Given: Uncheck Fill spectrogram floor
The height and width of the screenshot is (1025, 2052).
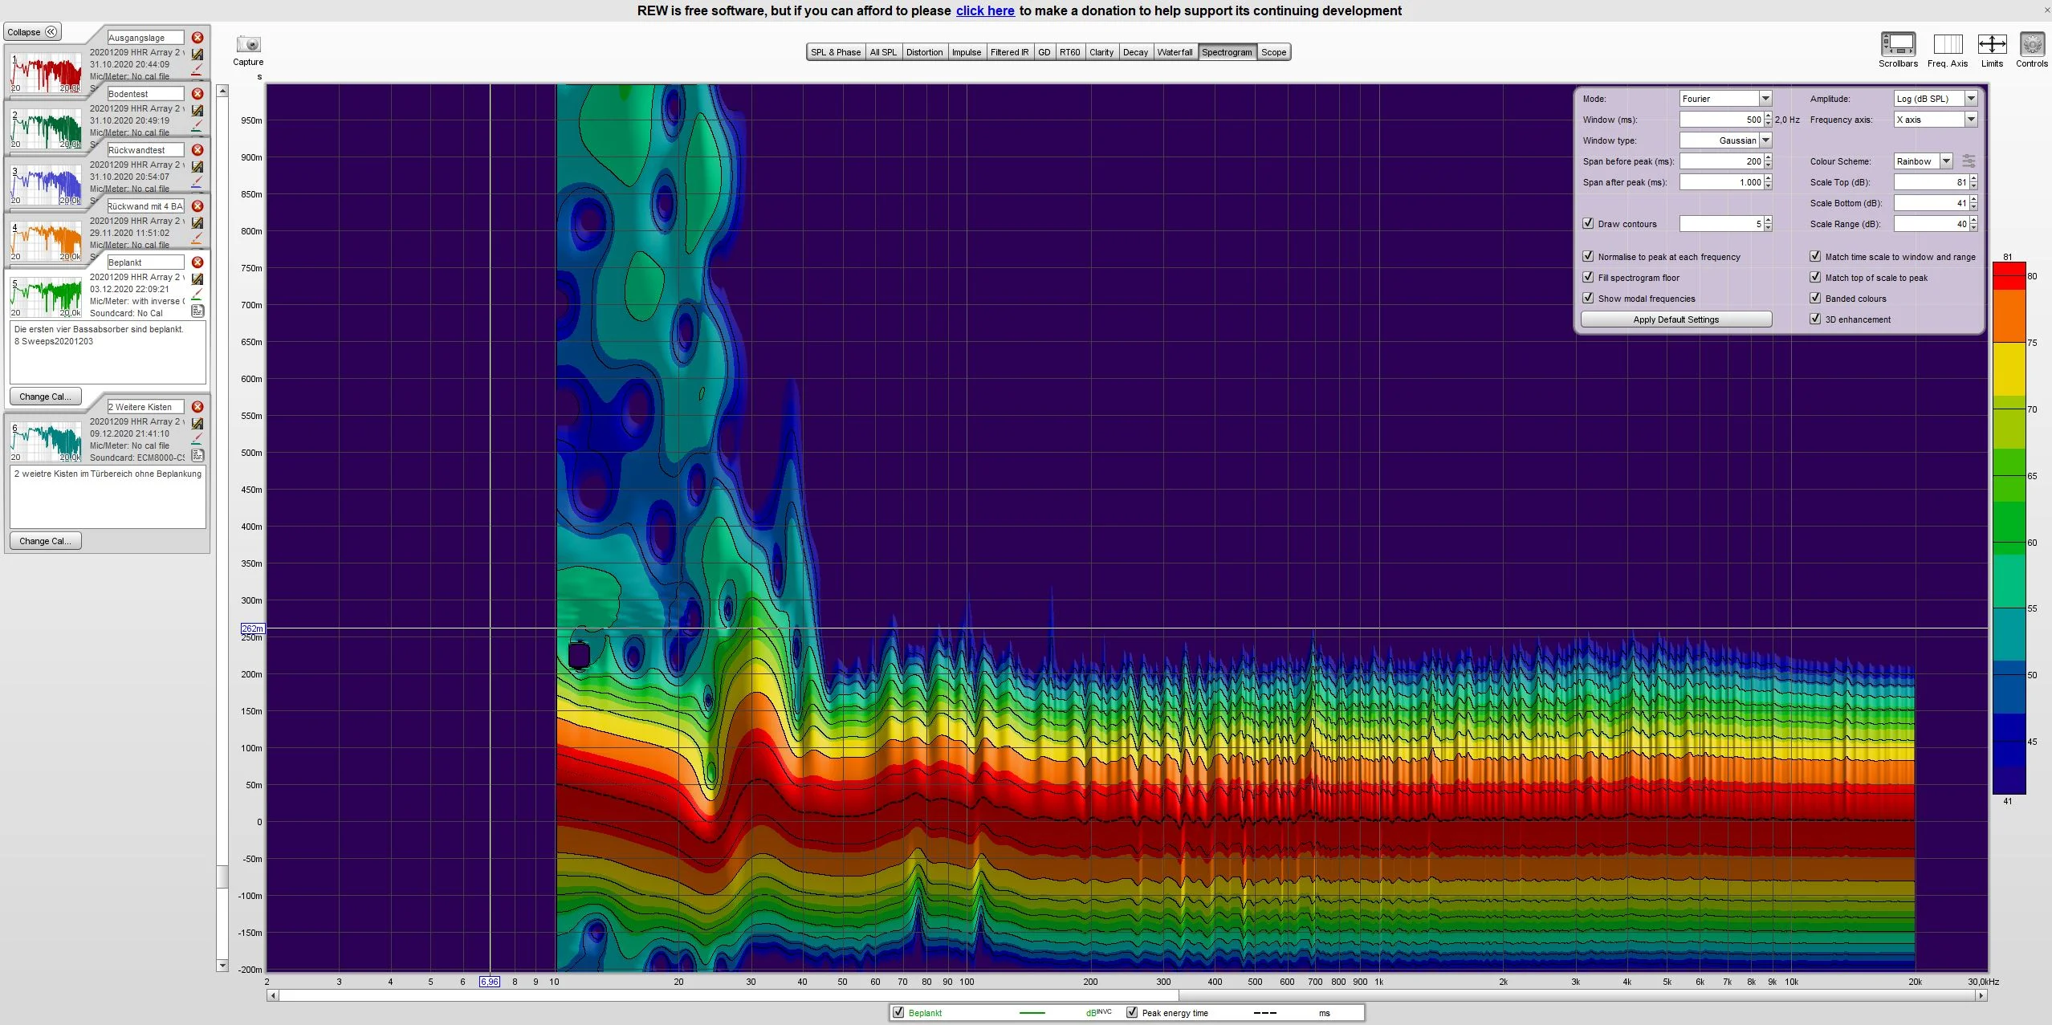Looking at the screenshot, I should coord(1588,277).
